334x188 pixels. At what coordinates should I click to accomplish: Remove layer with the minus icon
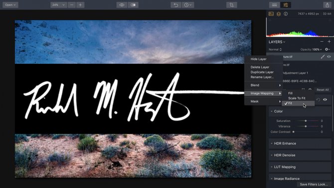[322, 42]
